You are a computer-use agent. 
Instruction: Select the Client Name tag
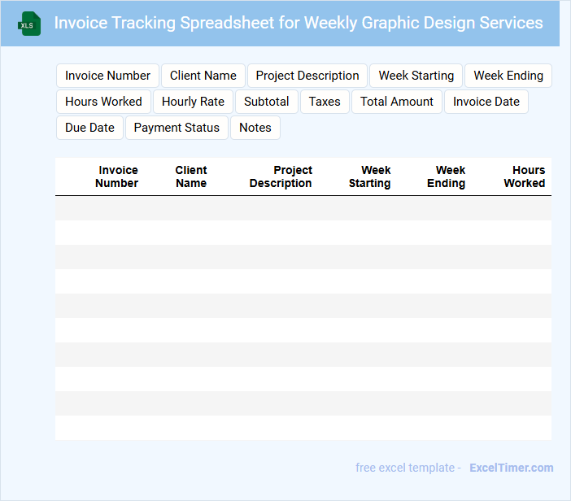[203, 76]
